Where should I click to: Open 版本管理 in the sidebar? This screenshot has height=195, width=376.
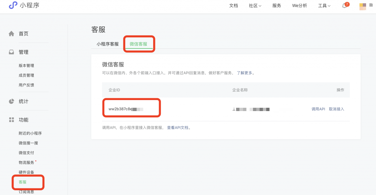(x=26, y=66)
